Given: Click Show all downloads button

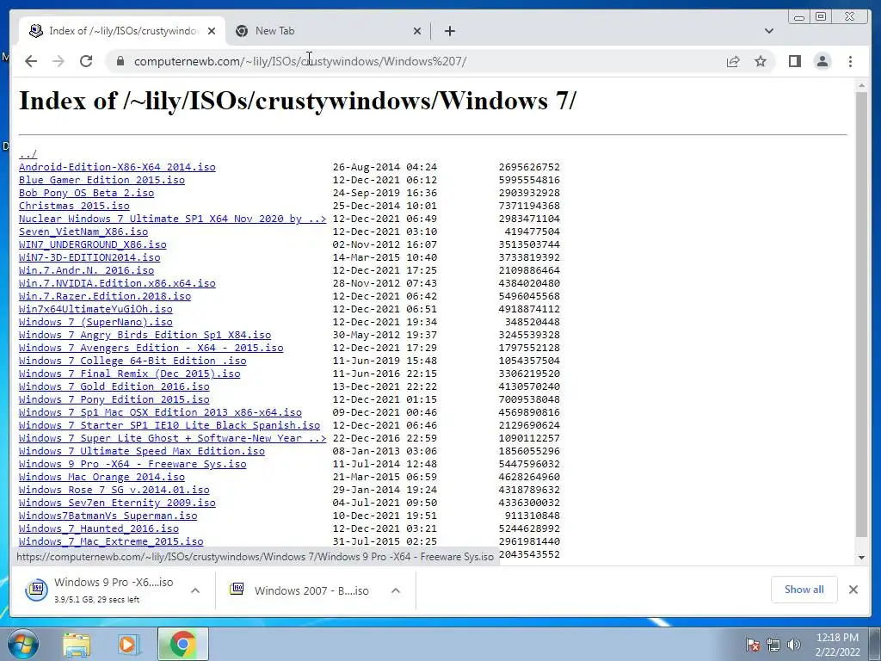Looking at the screenshot, I should pyautogui.click(x=804, y=590).
